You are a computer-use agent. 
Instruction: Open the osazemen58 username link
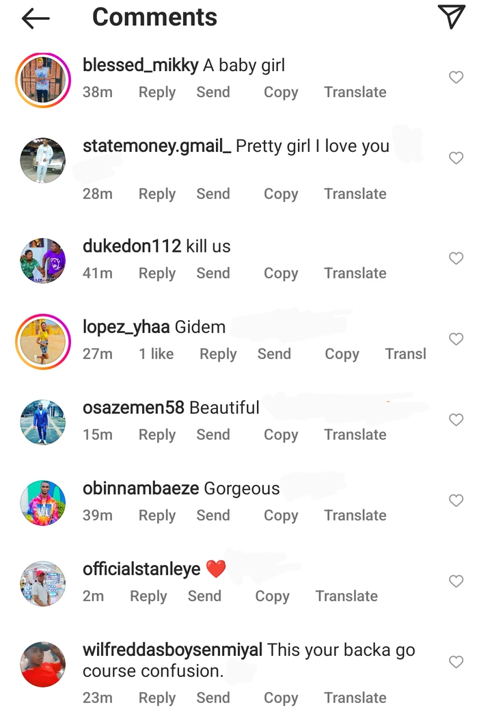(x=133, y=408)
